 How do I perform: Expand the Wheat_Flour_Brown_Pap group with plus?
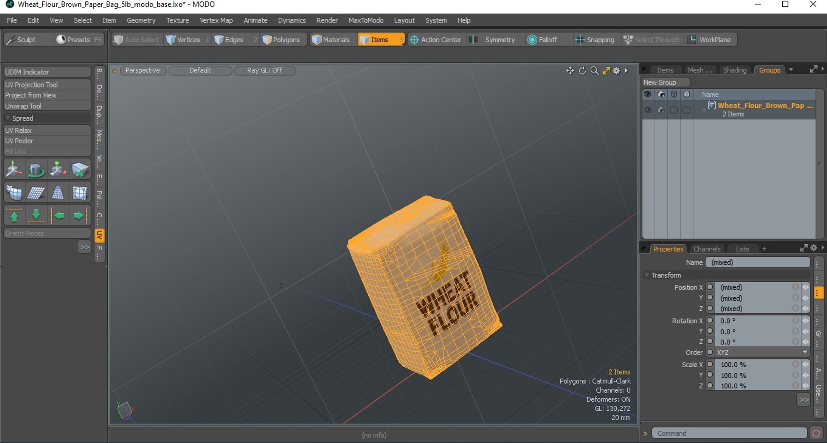(704, 110)
